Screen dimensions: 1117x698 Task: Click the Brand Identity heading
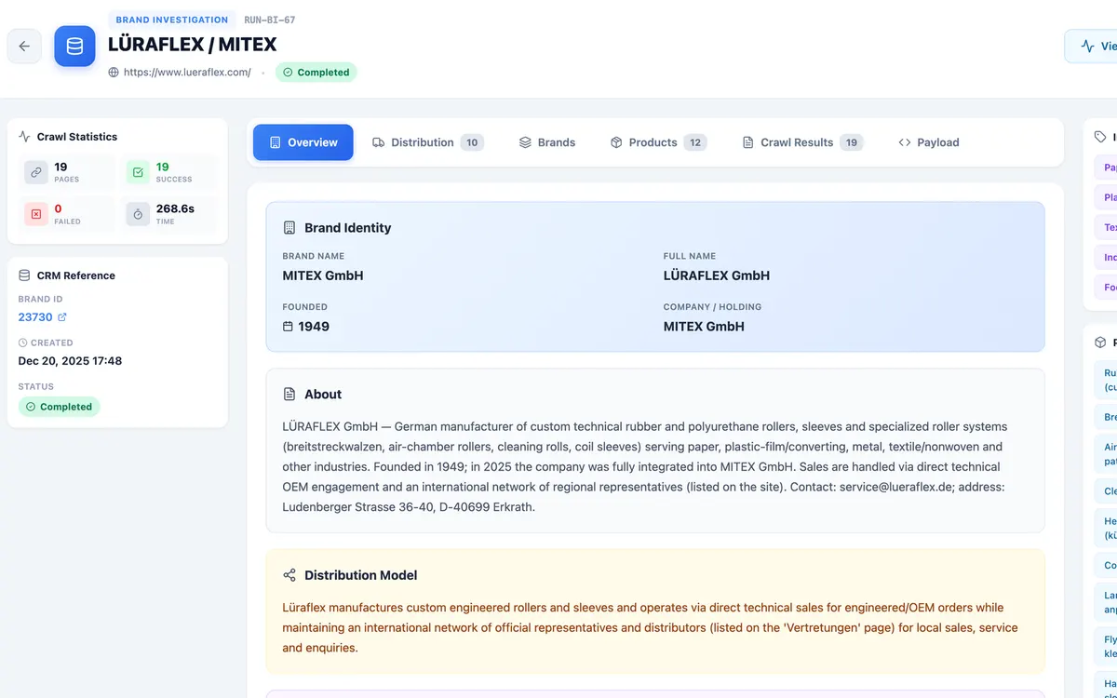(348, 228)
